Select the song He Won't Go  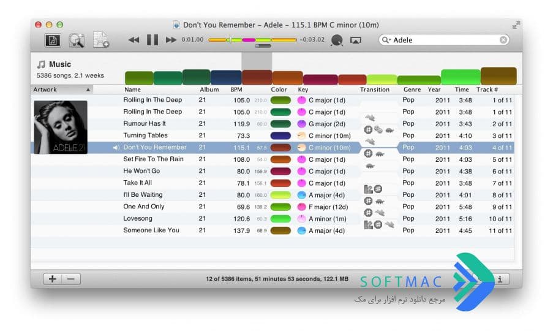click(x=141, y=171)
